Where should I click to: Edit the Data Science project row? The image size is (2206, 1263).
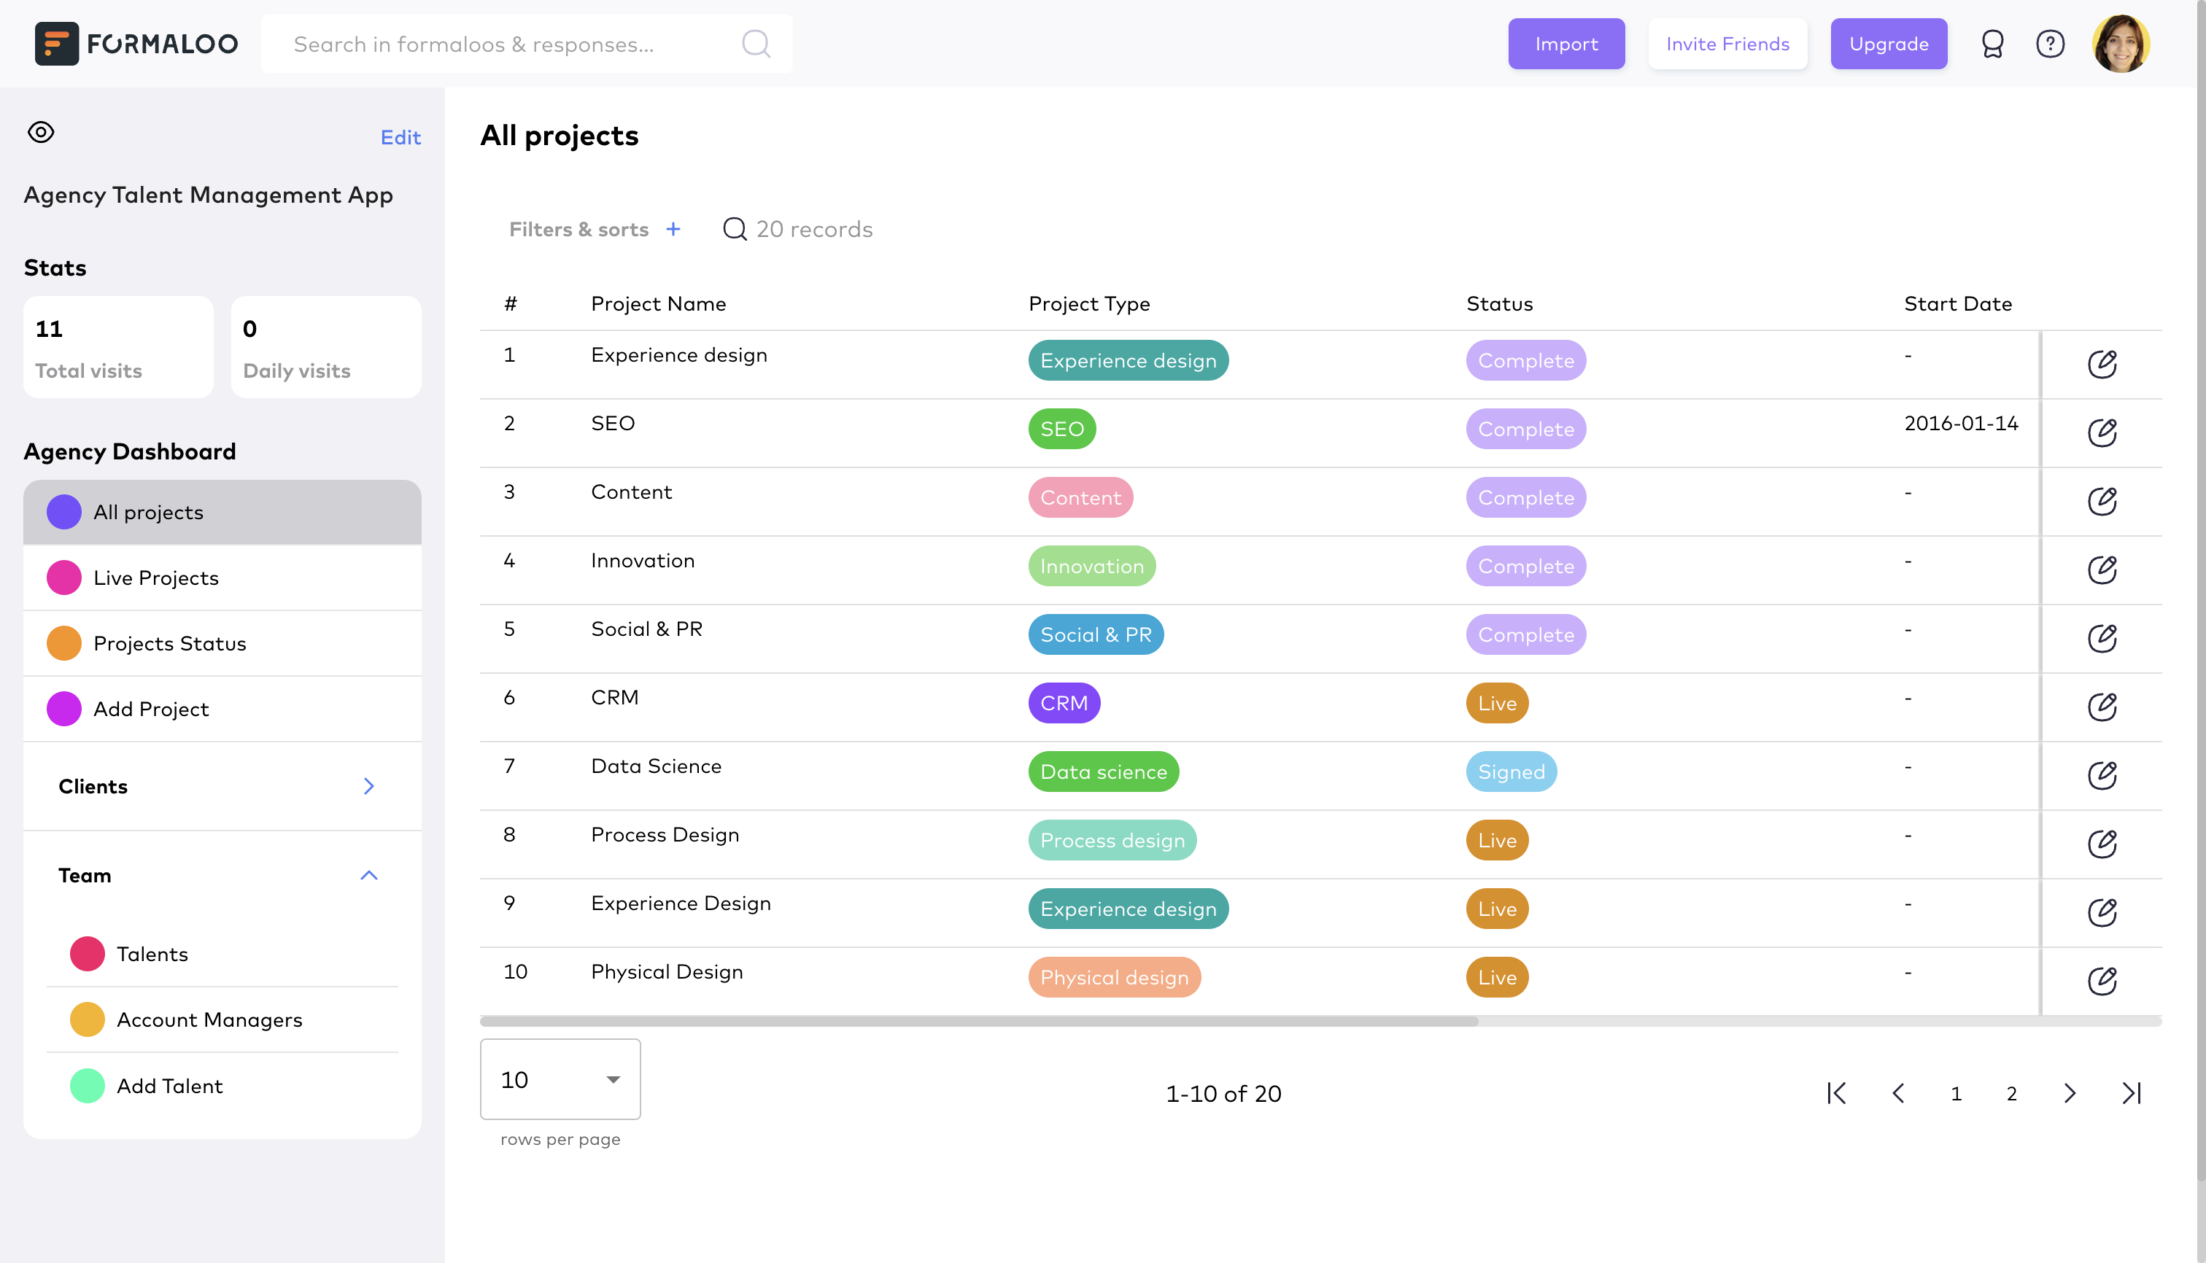click(x=2102, y=774)
